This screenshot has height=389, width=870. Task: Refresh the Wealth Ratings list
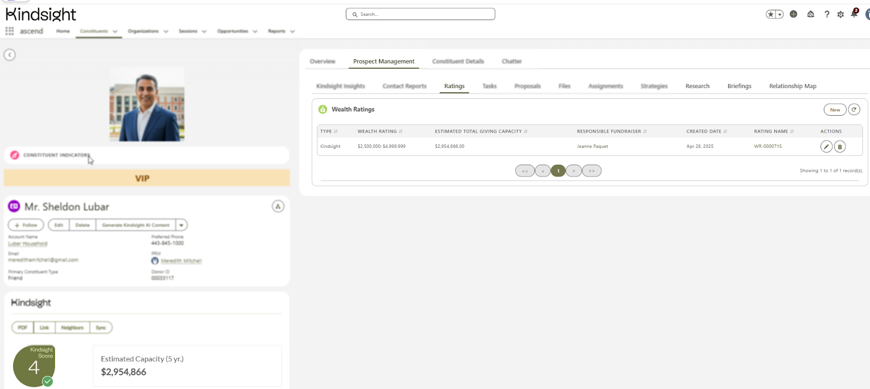tap(854, 110)
